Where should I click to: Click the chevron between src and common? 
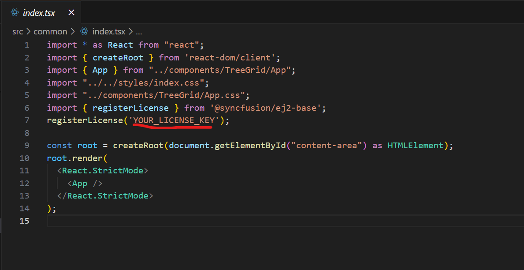[x=28, y=31]
